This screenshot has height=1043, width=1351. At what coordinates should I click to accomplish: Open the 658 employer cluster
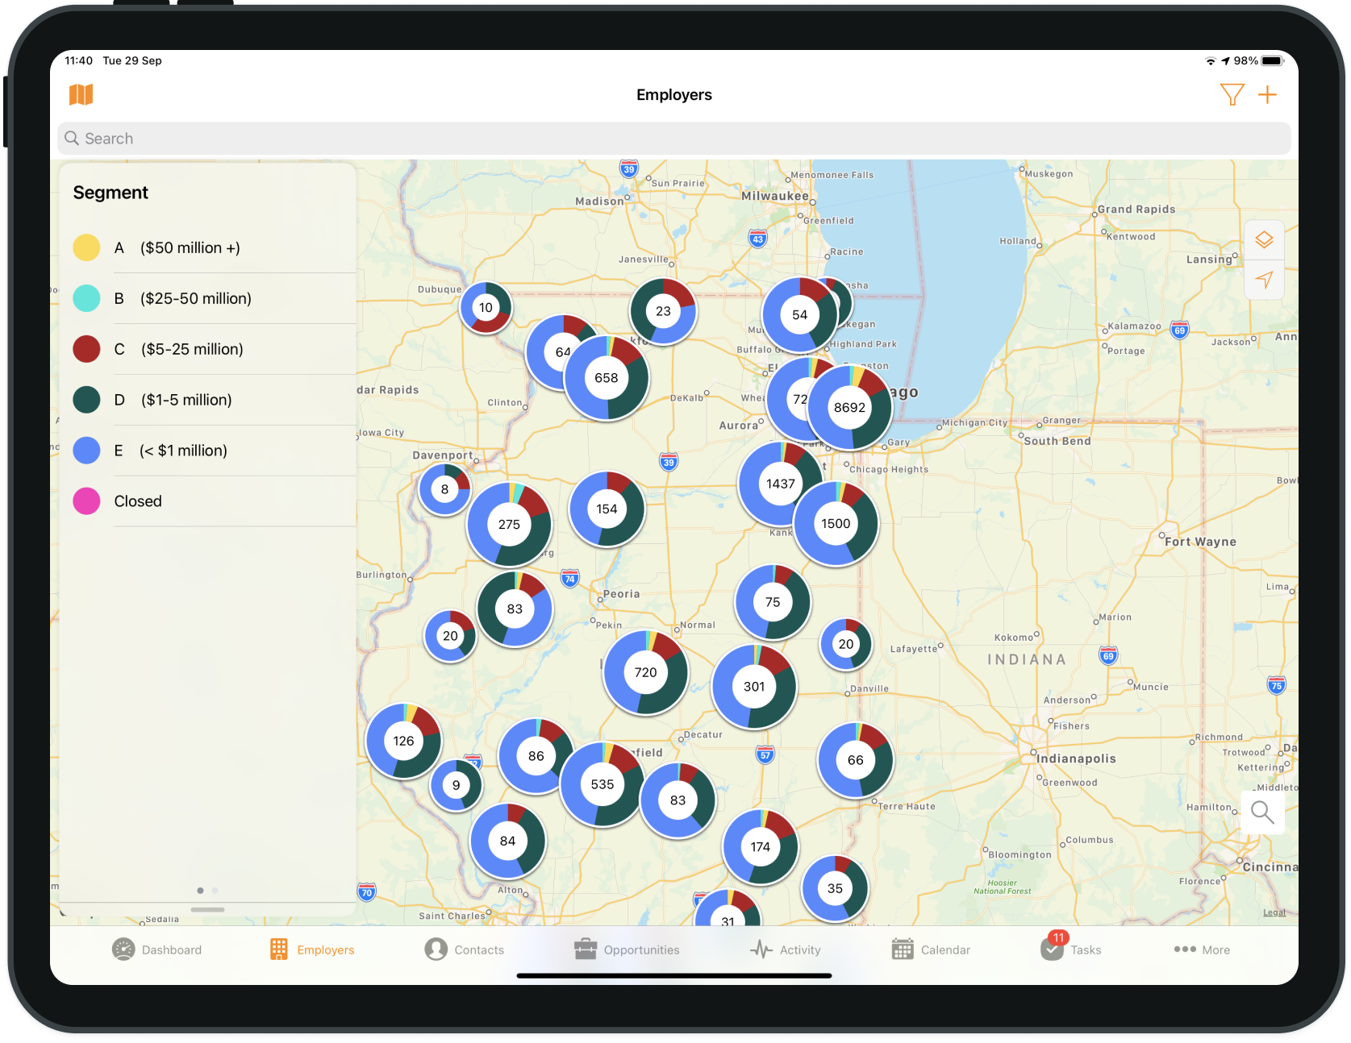click(x=607, y=378)
